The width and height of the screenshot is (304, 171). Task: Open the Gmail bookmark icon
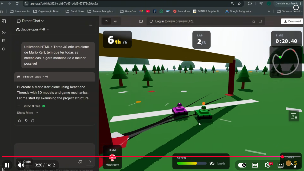click(141, 11)
